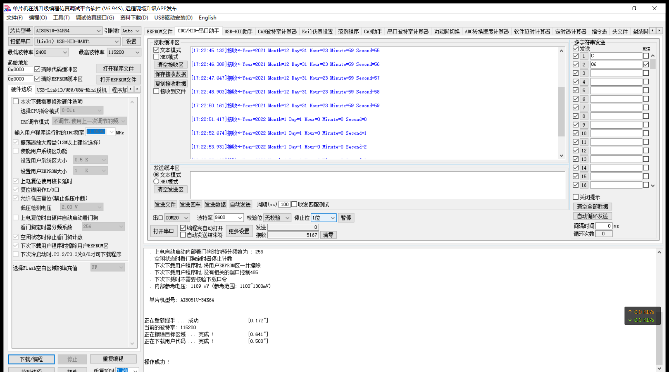Switch to the EEPROM文件 tab
This screenshot has width=669, height=372.
pos(159,32)
